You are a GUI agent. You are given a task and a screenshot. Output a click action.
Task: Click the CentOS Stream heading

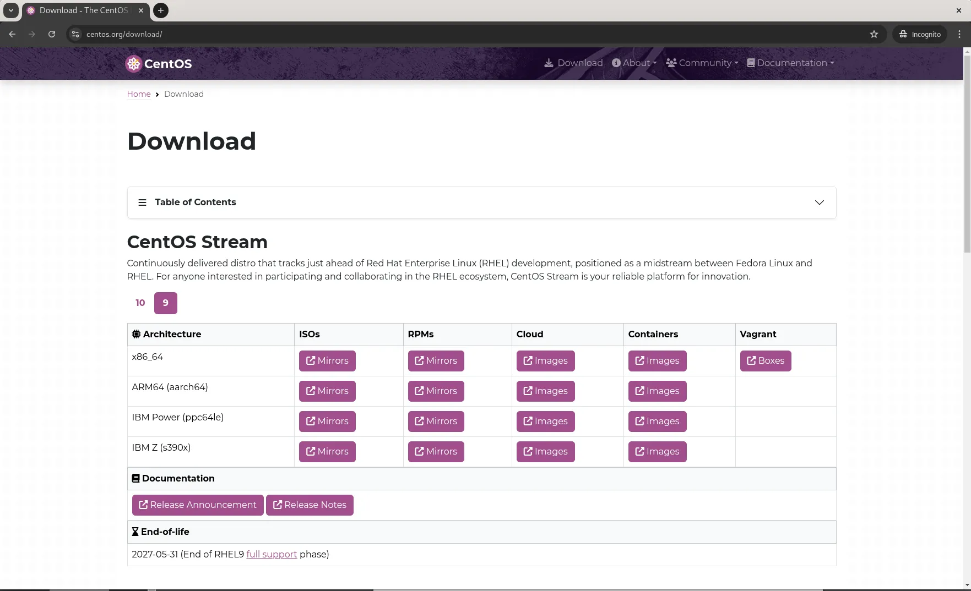(197, 242)
